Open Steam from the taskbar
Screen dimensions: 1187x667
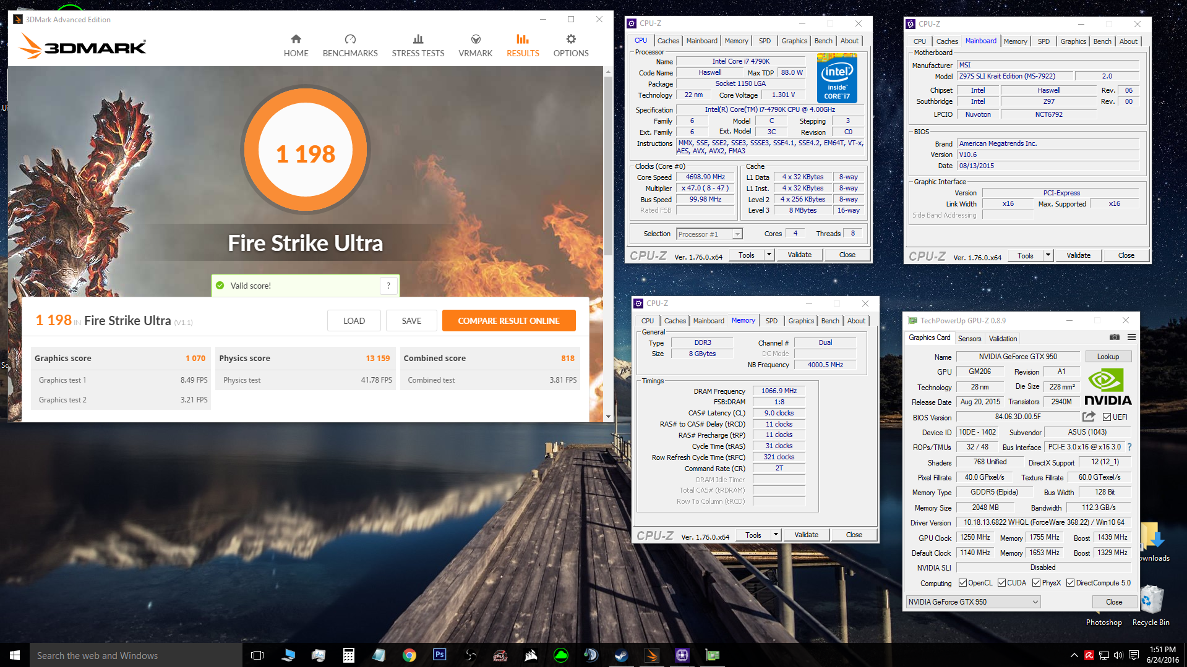[621, 655]
